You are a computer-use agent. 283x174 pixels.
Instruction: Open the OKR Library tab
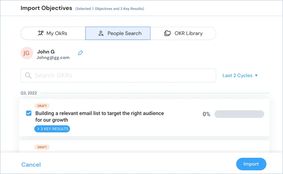[x=183, y=33]
